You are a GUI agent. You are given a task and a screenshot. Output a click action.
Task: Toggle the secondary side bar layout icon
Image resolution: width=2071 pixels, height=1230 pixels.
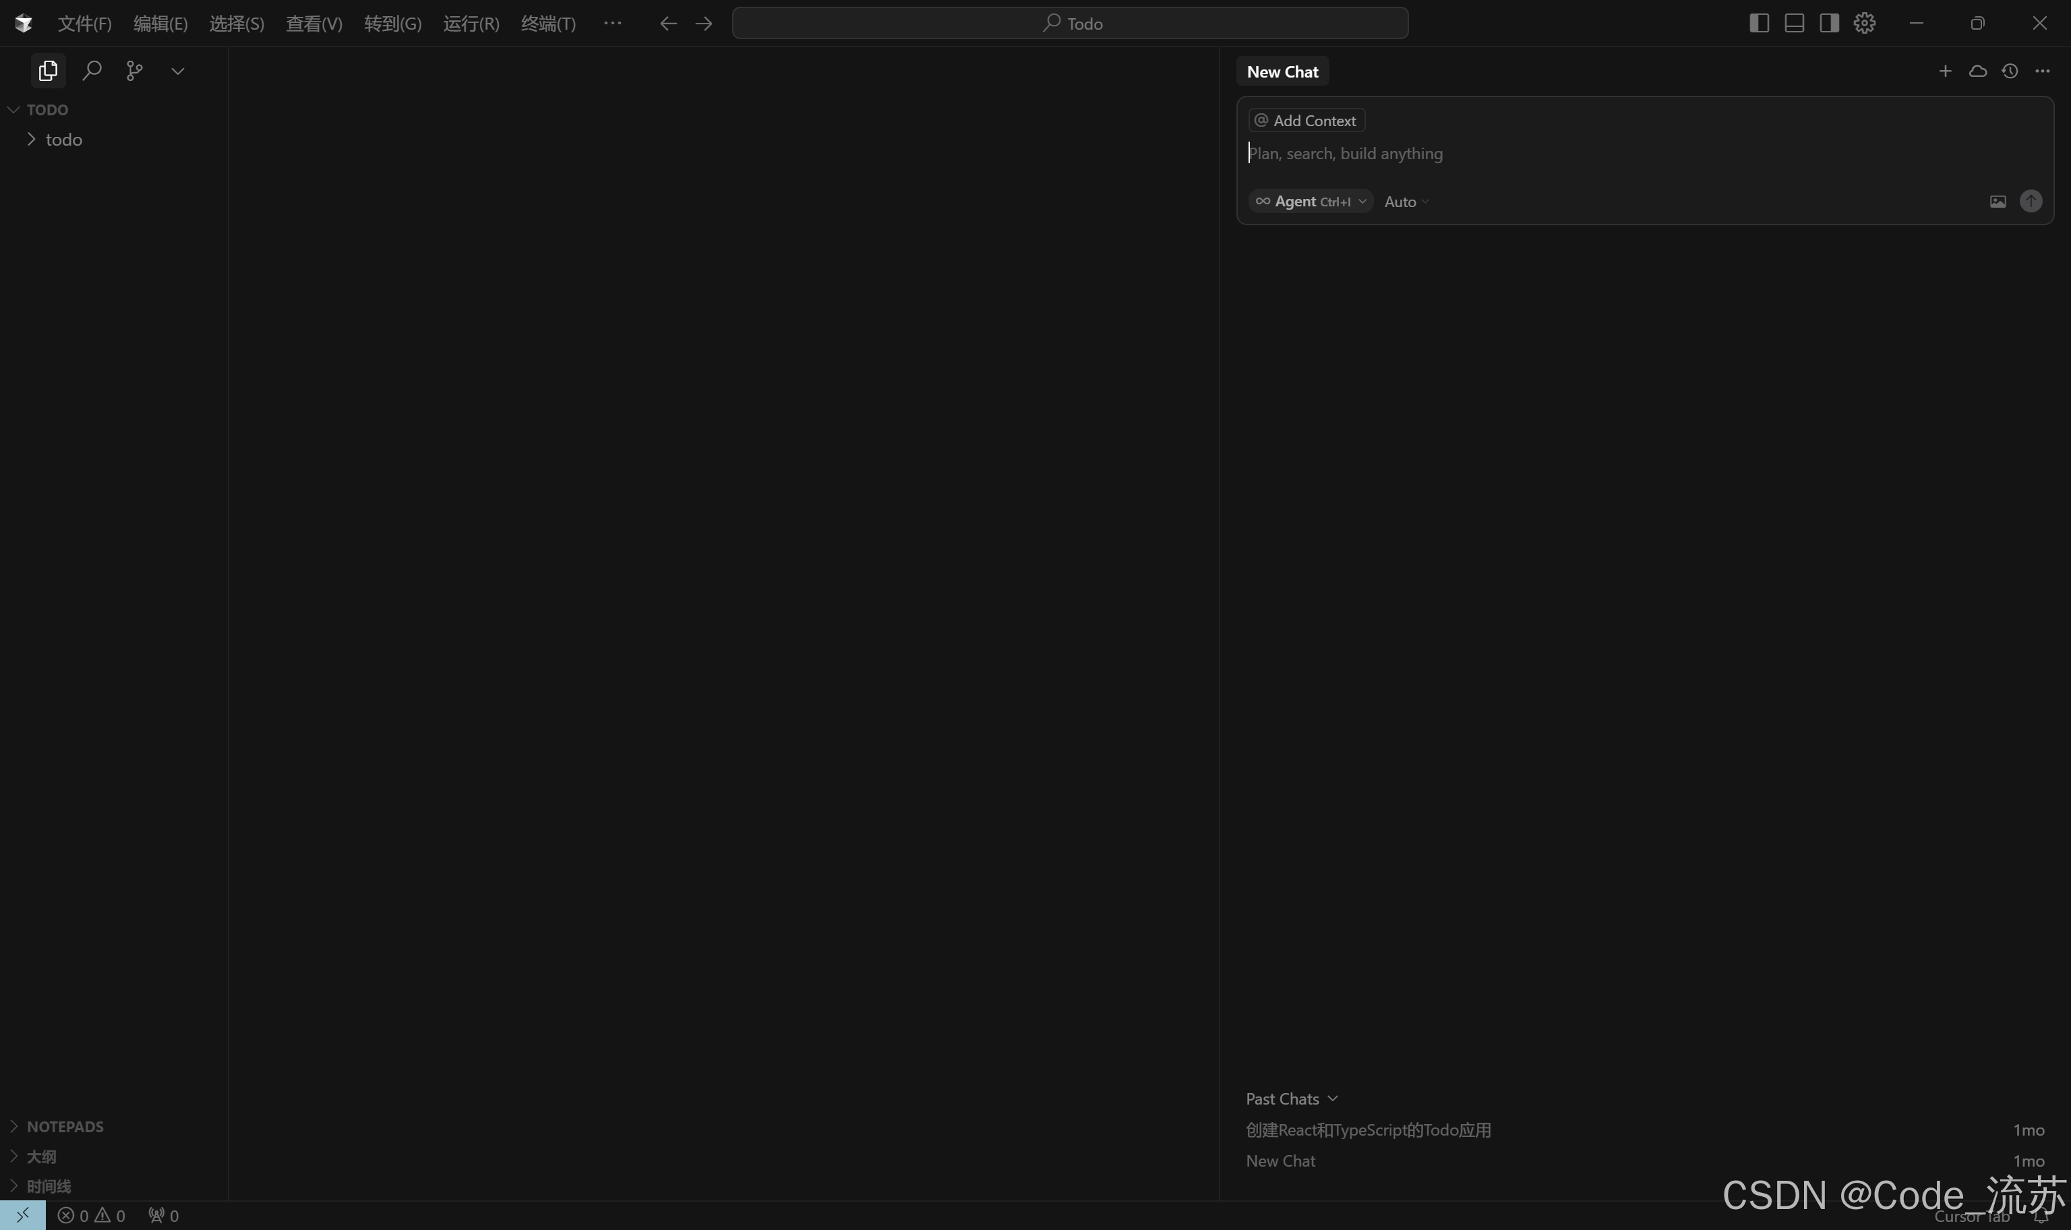click(1829, 23)
